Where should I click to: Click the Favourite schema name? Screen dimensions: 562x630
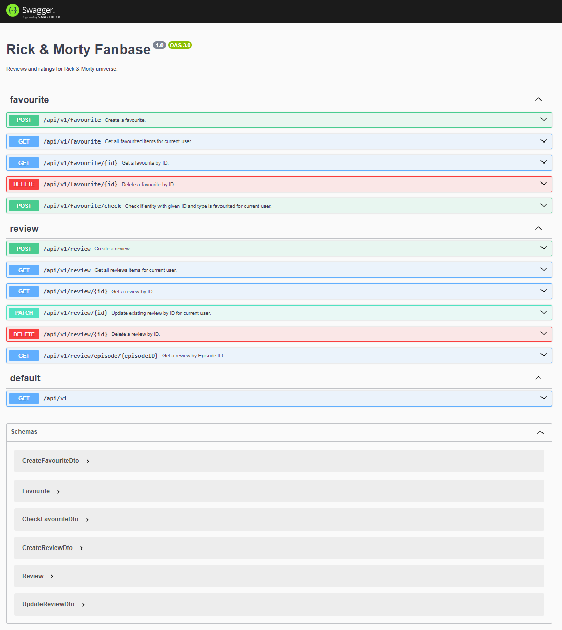36,491
